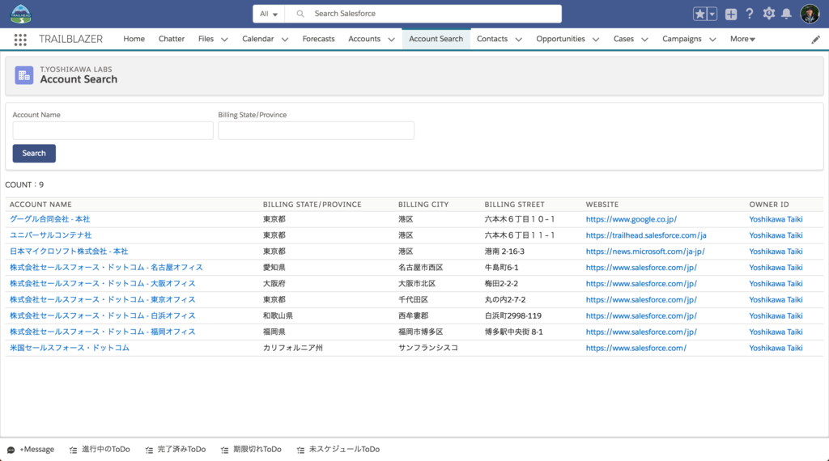
Task: Focus the Billing State/Province input field
Action: click(x=317, y=130)
